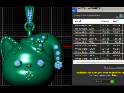Open the METAL WEIGHTS tab
124x93 pixels.
[x=89, y=9]
